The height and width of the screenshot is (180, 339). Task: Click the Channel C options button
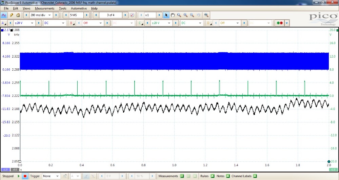coord(140,23)
